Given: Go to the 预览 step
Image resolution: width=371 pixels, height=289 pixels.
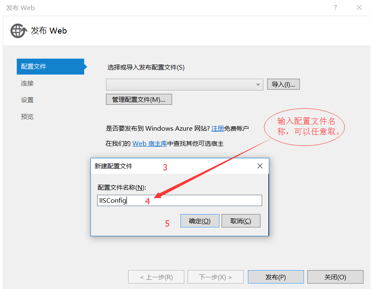Looking at the screenshot, I should pyautogui.click(x=27, y=116).
